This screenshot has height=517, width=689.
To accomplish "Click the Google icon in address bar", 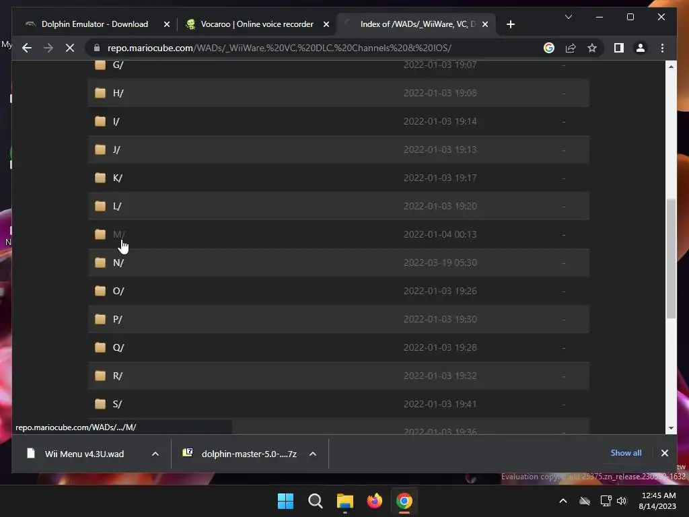I will [549, 48].
